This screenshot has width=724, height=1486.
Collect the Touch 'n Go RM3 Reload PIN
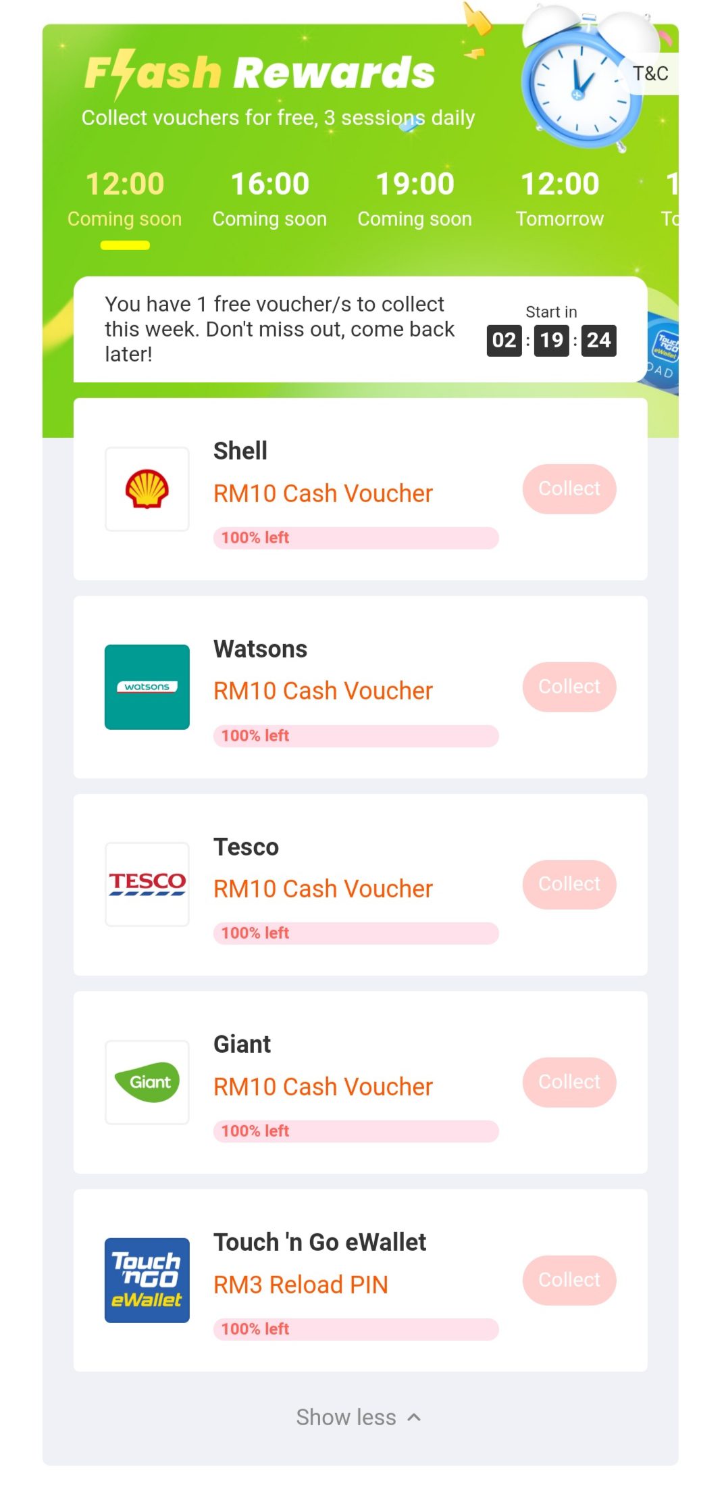(569, 1280)
